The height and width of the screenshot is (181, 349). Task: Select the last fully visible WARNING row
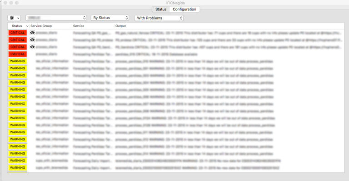(x=176, y=168)
